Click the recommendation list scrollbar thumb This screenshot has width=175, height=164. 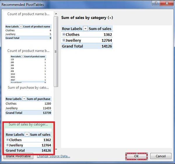pos(56,52)
